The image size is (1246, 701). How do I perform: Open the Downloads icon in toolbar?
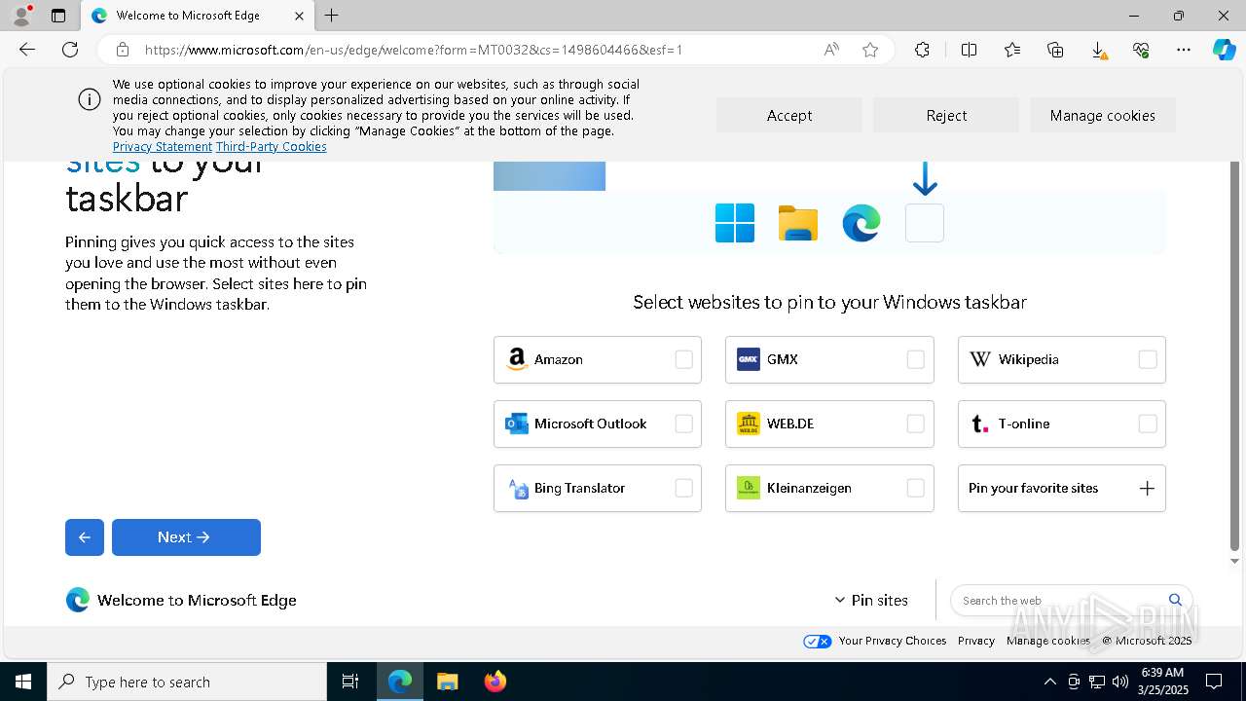click(1098, 50)
